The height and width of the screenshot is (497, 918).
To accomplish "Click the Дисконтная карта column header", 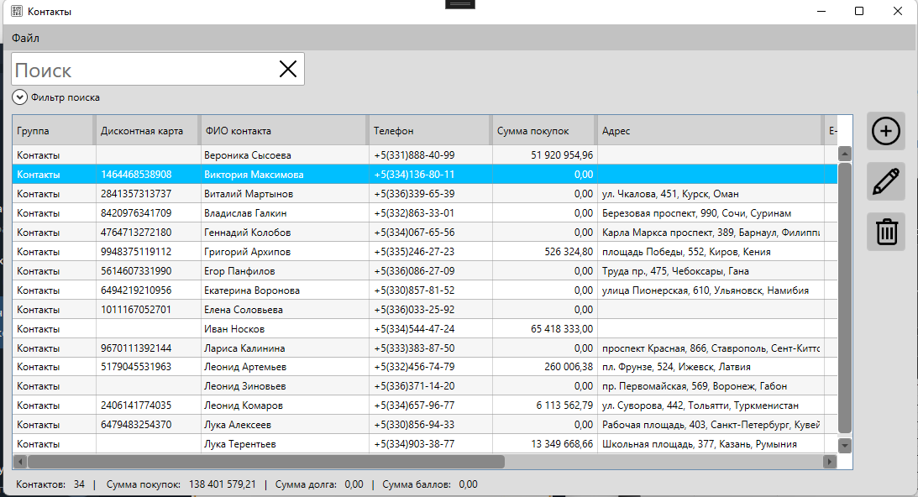I will 147,131.
